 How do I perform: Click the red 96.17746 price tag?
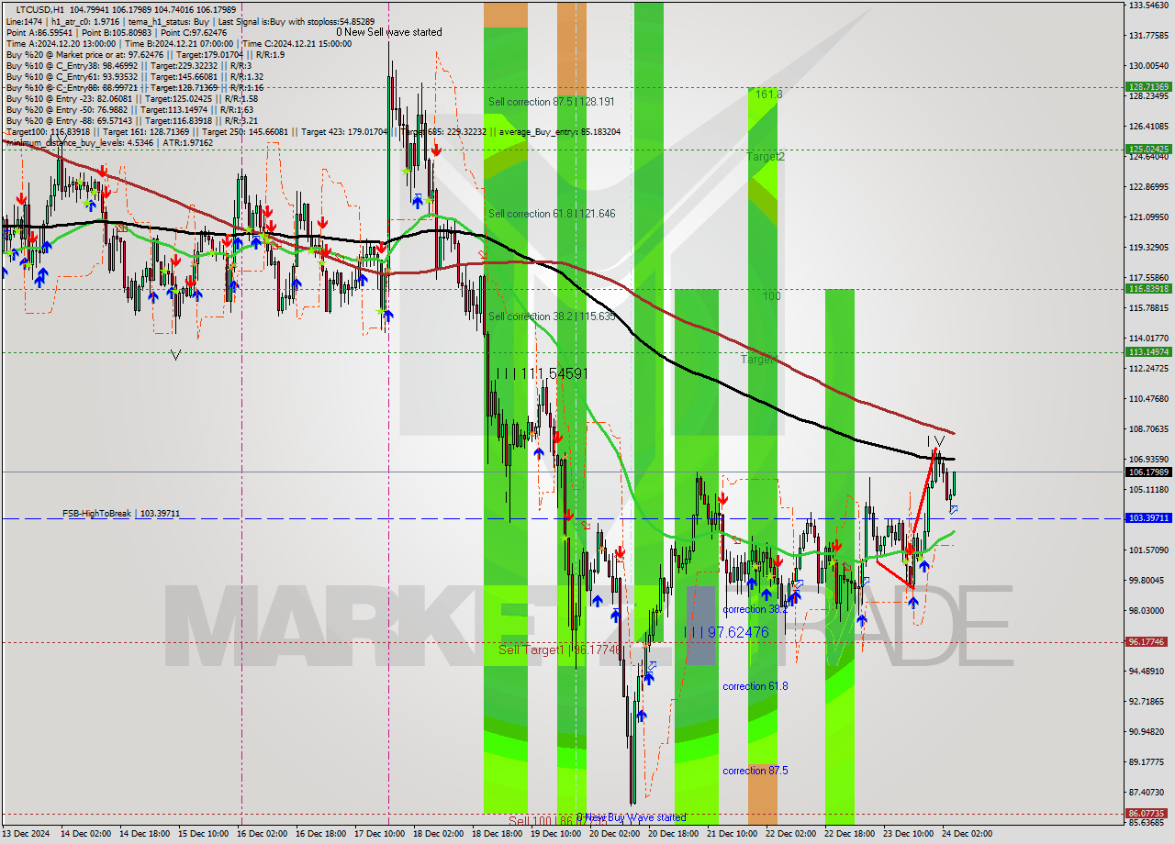coord(1148,642)
